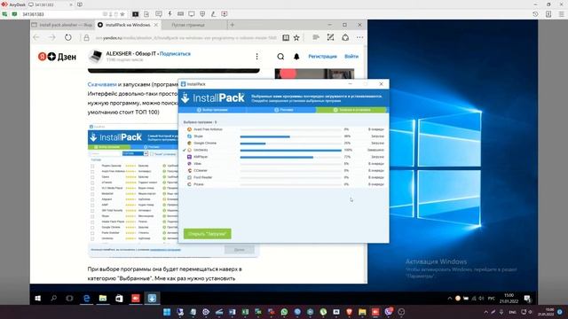
Task: Go back in the Edge browser
Action: click(x=36, y=37)
